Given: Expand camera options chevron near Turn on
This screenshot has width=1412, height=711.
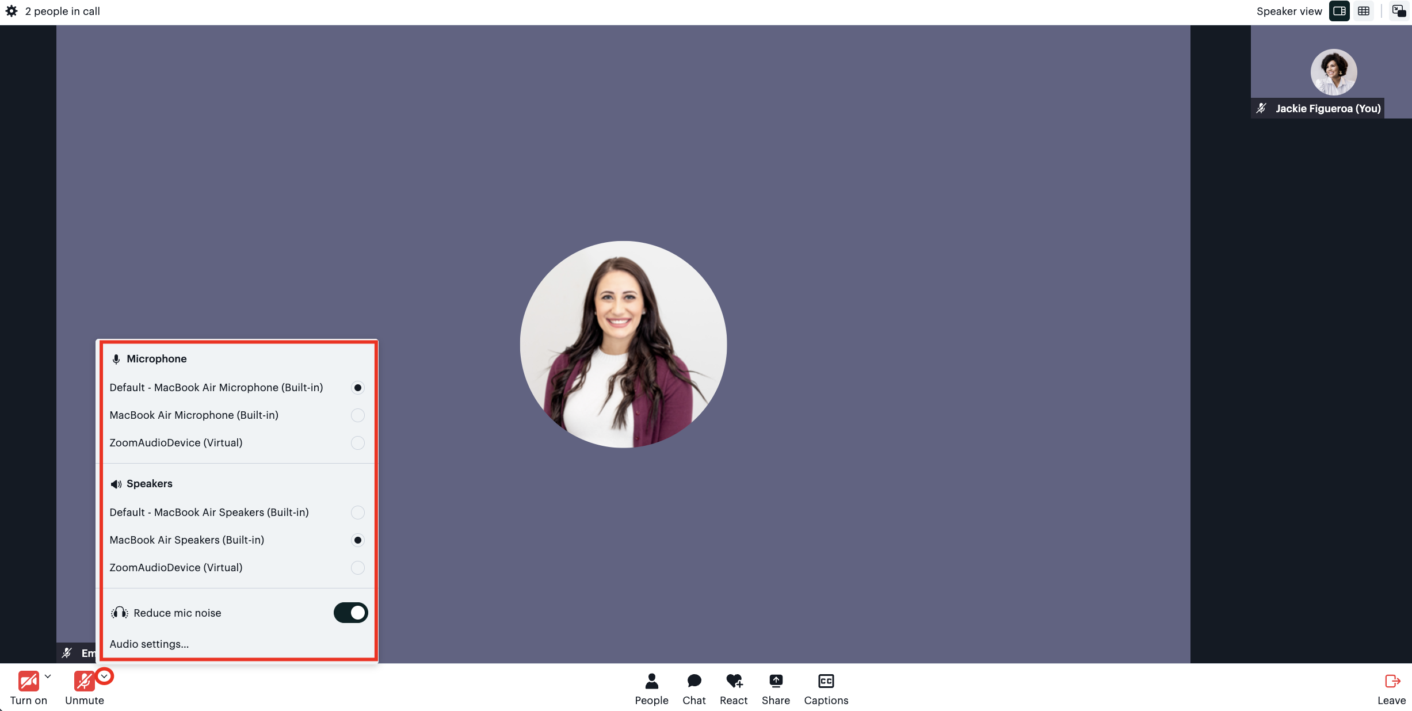Looking at the screenshot, I should [x=48, y=676].
